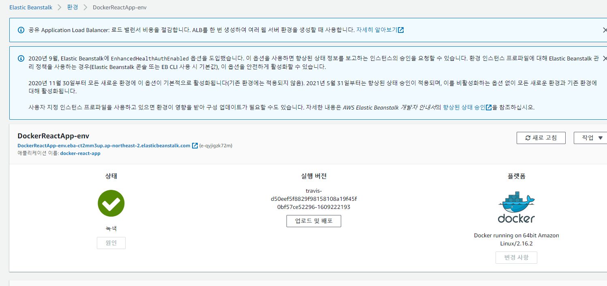
Task: Open 자세히 알아보기 link in ALB banner
Action: [376, 30]
